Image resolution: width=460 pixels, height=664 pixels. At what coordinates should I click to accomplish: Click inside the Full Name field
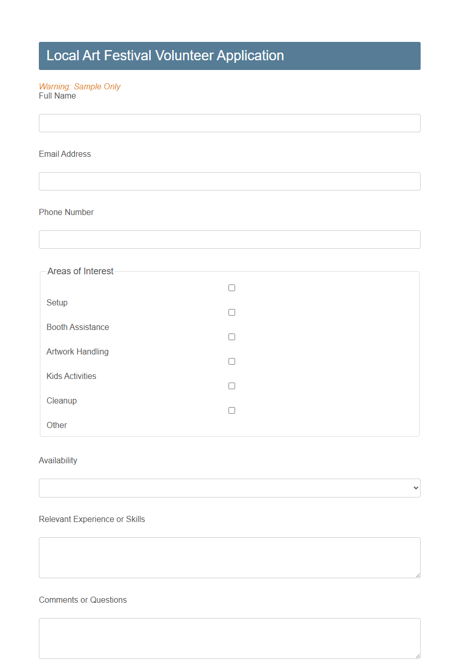pyautogui.click(x=229, y=123)
